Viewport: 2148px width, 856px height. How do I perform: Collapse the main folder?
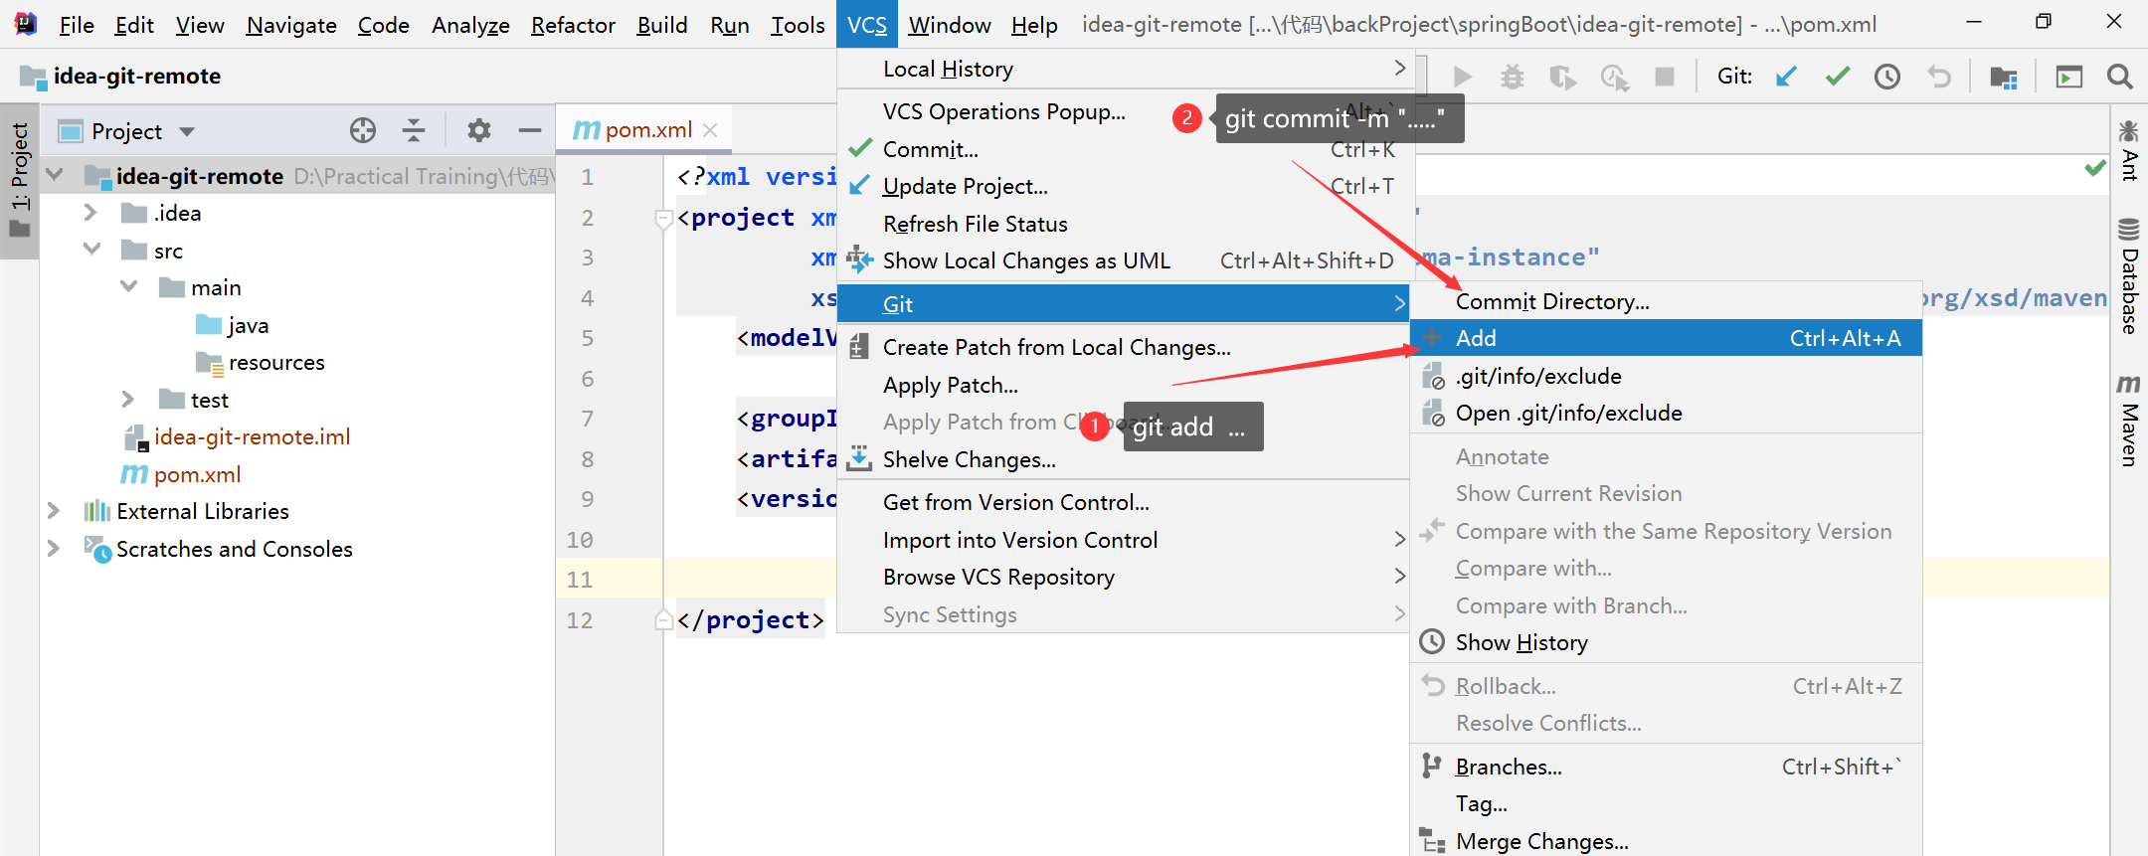tap(129, 287)
